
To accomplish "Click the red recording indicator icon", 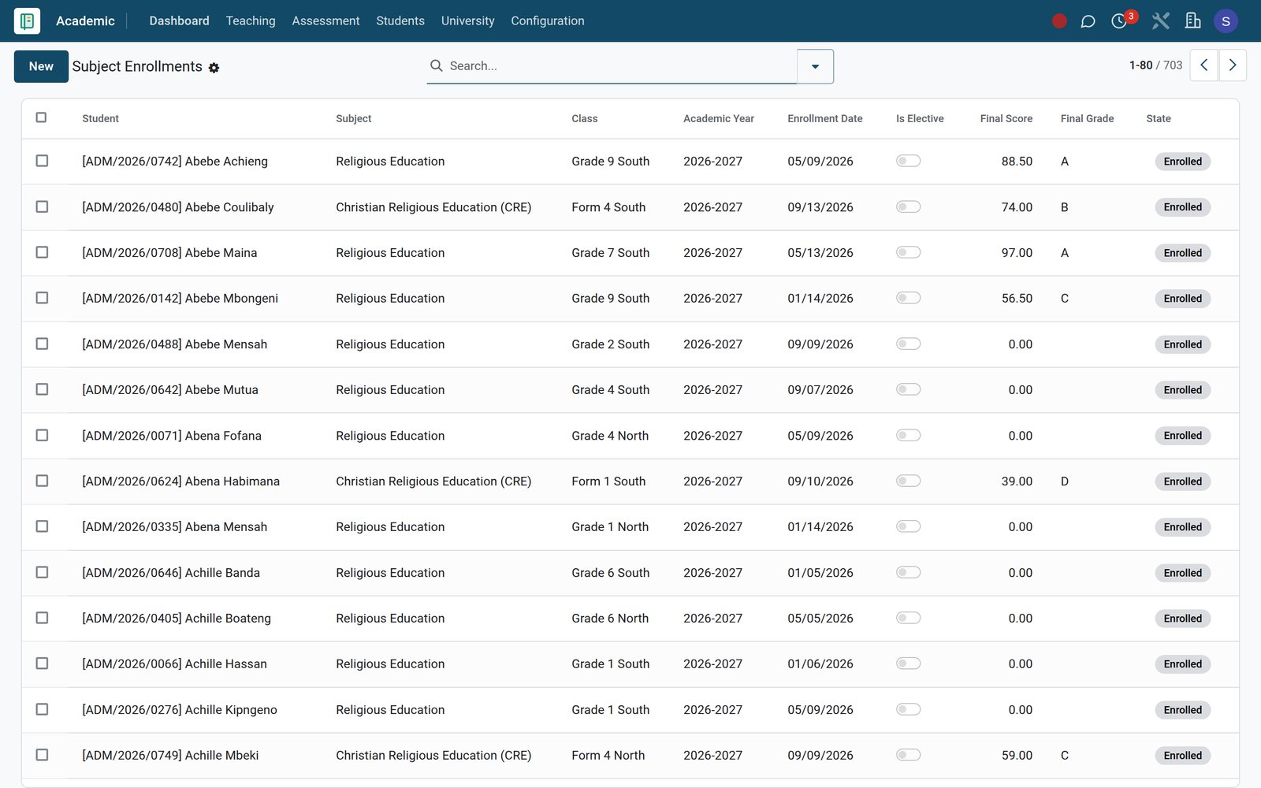I will point(1059,21).
